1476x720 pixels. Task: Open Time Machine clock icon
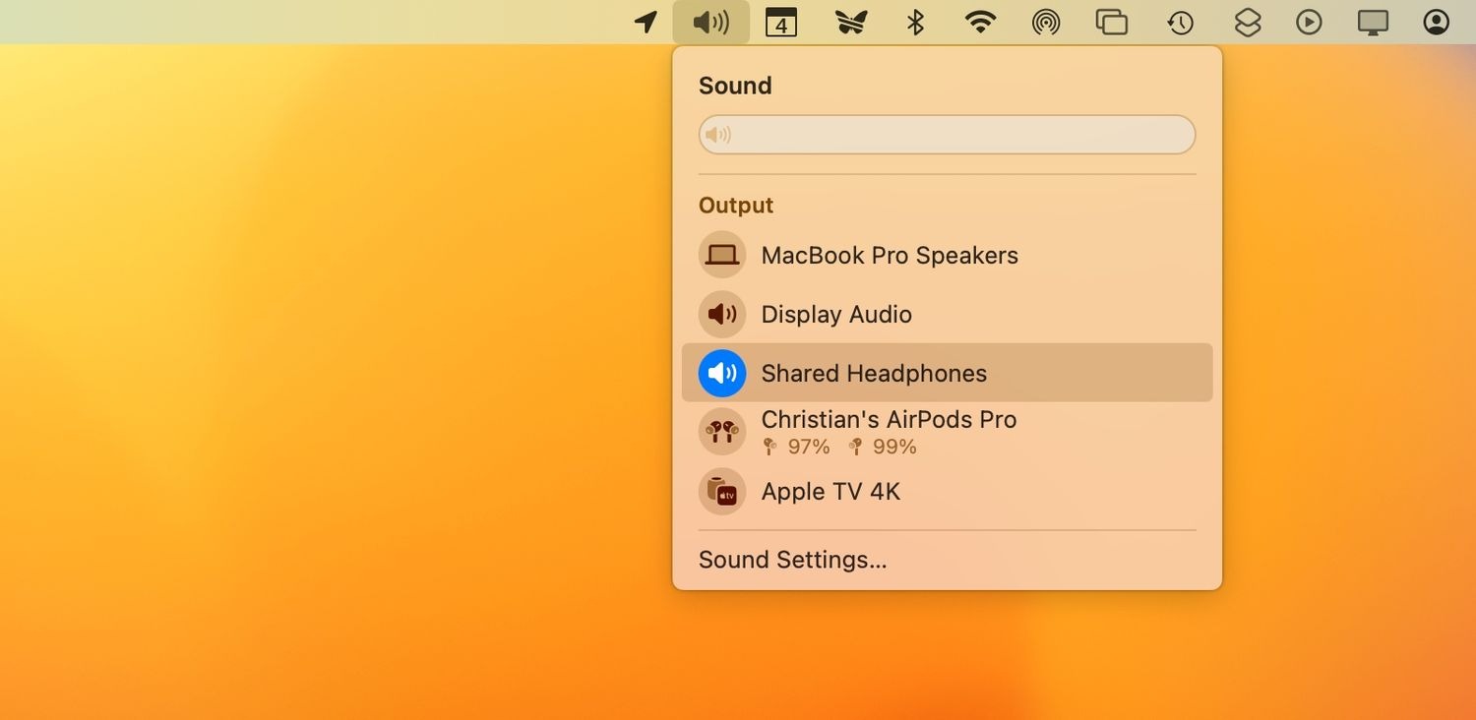1180,22
